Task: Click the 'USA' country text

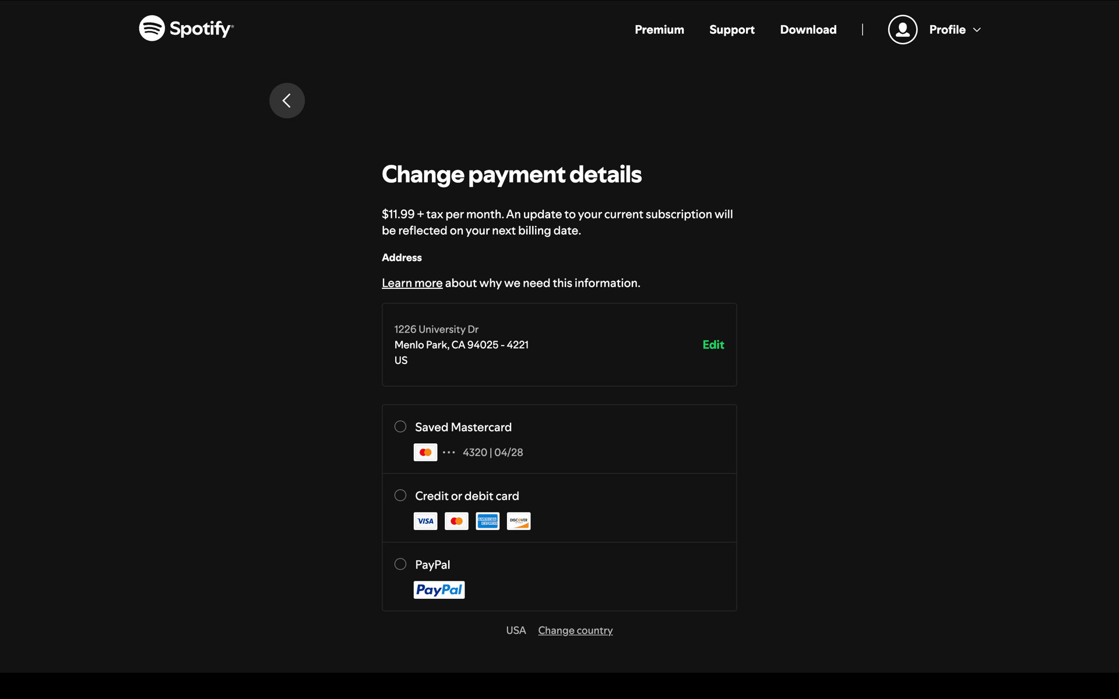Action: [x=516, y=630]
